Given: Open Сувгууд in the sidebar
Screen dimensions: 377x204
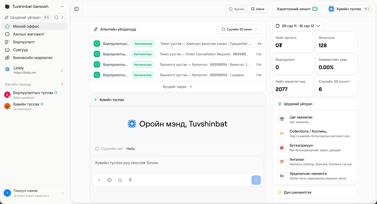Looking at the screenshot, I should (35, 50).
